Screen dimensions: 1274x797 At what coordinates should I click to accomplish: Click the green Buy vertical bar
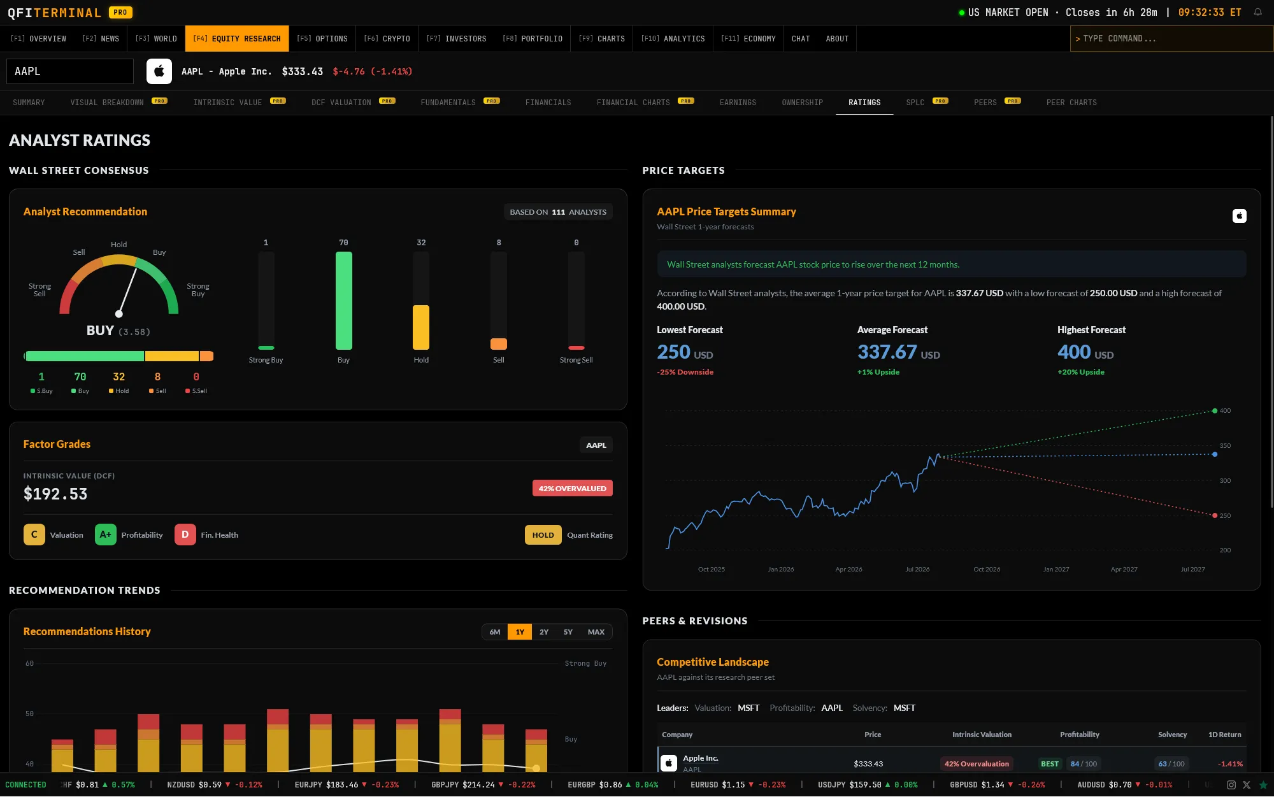pyautogui.click(x=343, y=301)
